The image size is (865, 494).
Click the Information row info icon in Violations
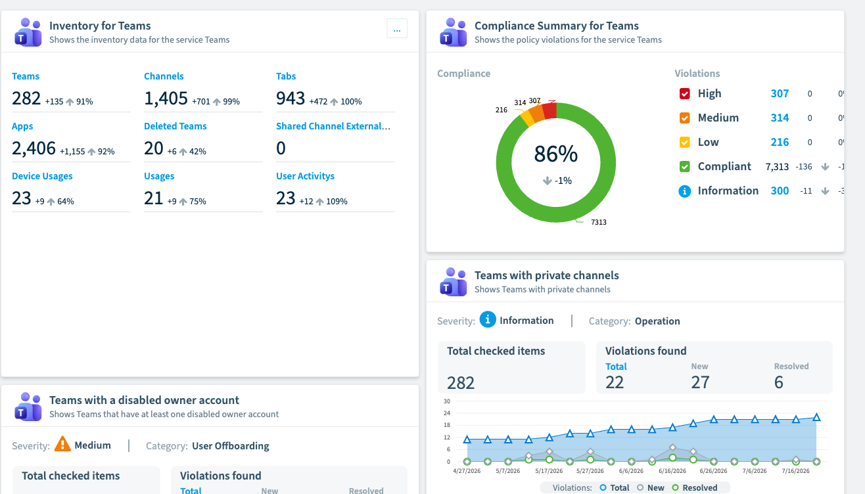pyautogui.click(x=684, y=191)
